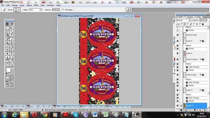Screen dimensions: 210x118
Task: Select the Move tool
Action: 12,28
